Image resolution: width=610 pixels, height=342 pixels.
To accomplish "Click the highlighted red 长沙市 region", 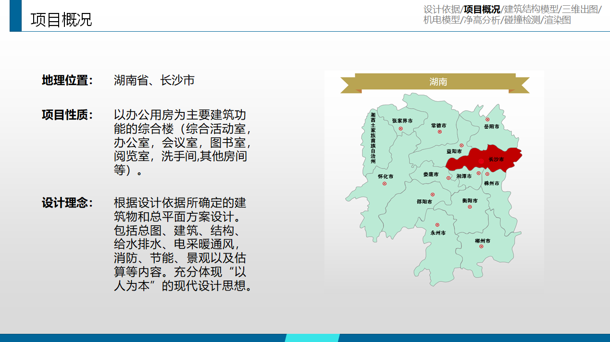I will coord(500,158).
